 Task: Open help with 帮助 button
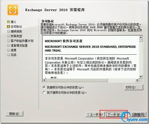[14, 114]
